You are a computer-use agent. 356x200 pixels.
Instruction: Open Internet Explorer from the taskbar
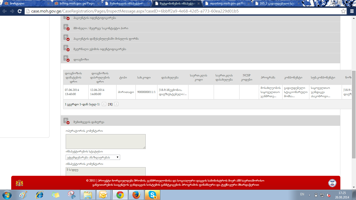tap(39, 195)
